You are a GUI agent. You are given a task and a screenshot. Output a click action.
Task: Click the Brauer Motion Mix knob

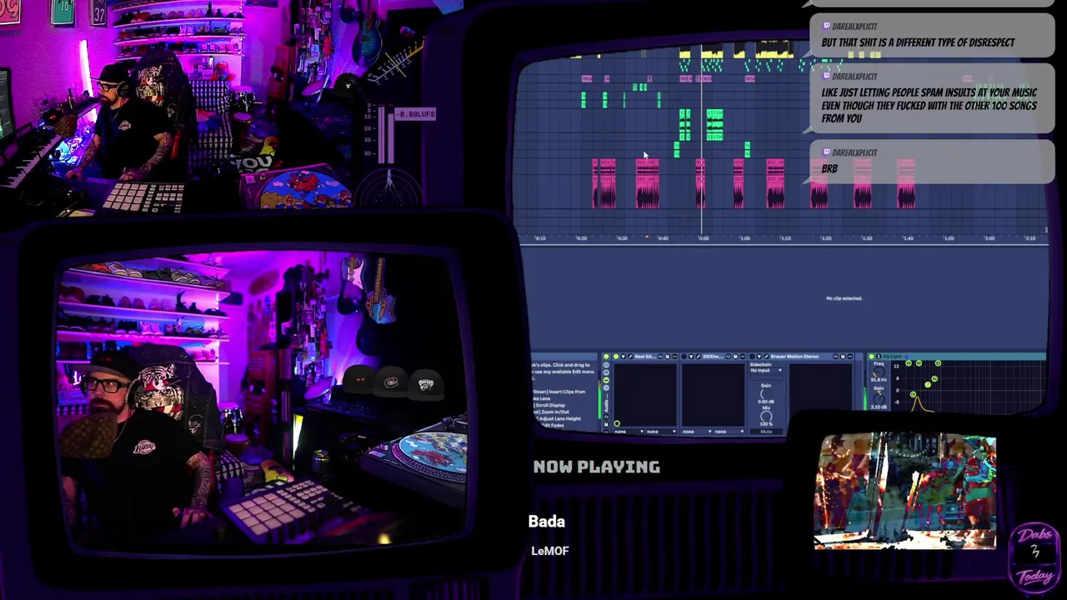click(x=766, y=416)
